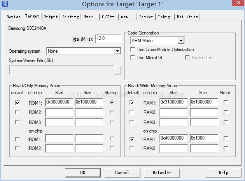Viewport: 245px width, 181px height.
Task: Click the Xtal (MHz) input field
Action: pyautogui.click(x=108, y=39)
